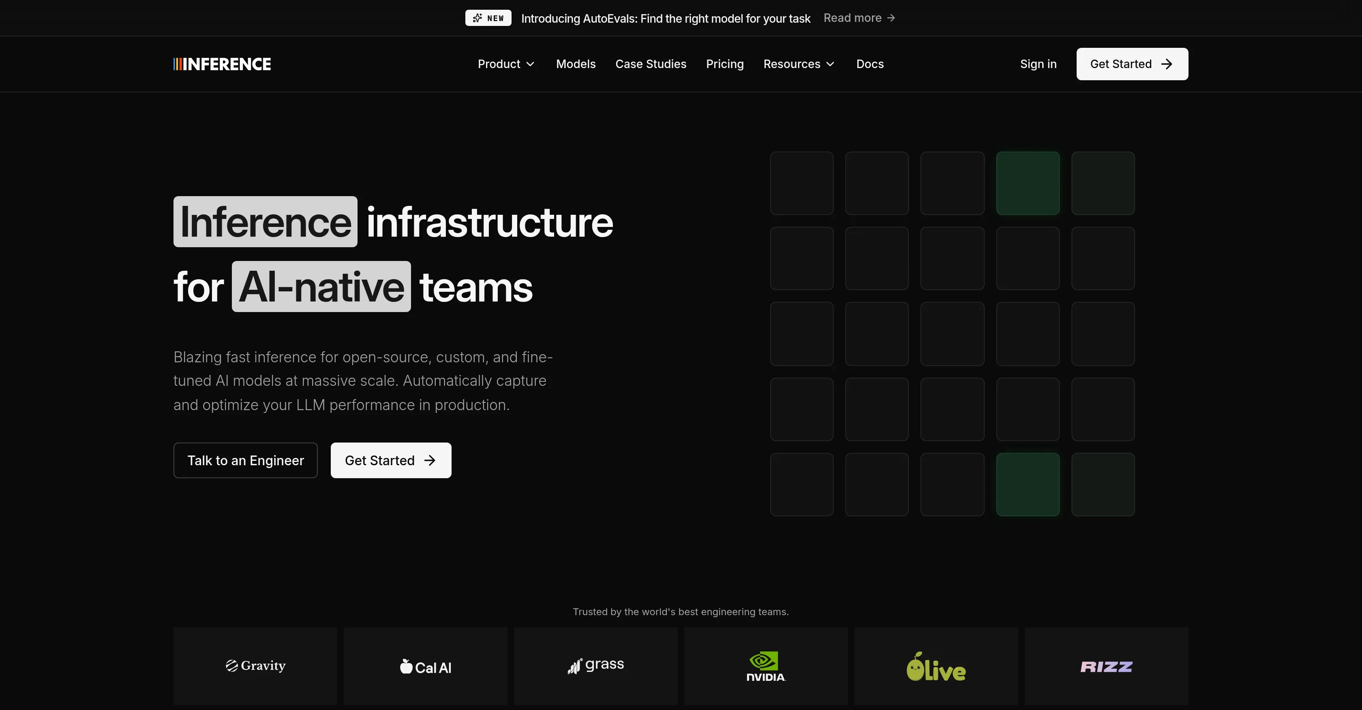
Task: Open the RIZZ logo card
Action: pos(1107,666)
